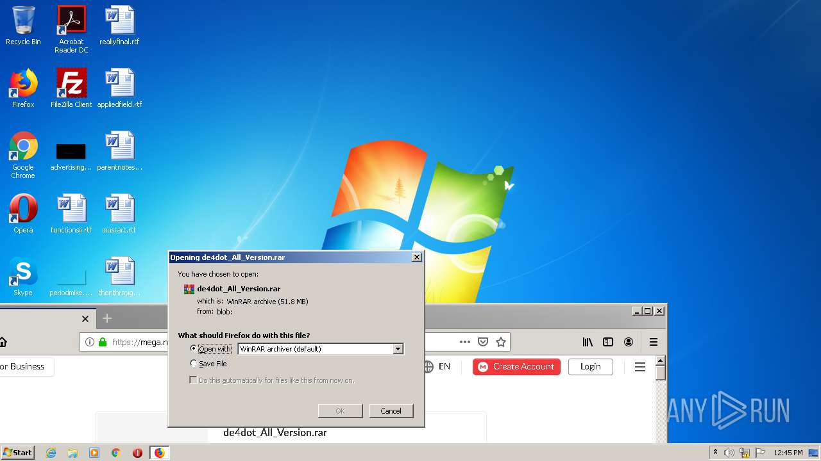Image resolution: width=821 pixels, height=461 pixels.
Task: Click the Firefox home button
Action: (x=3, y=342)
